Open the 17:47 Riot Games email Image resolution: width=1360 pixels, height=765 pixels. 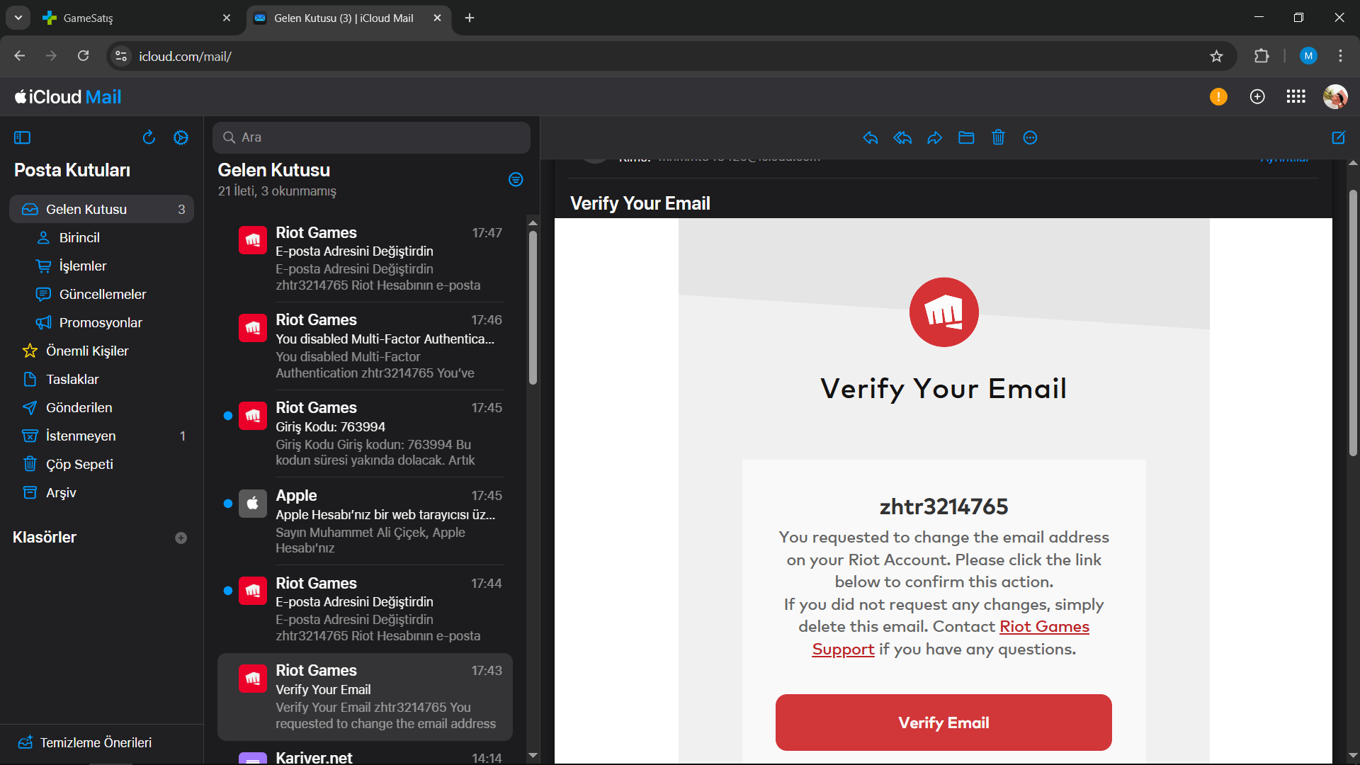coord(365,259)
